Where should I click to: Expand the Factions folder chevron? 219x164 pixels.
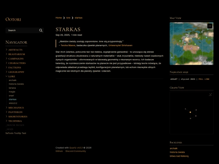coord(6,68)
